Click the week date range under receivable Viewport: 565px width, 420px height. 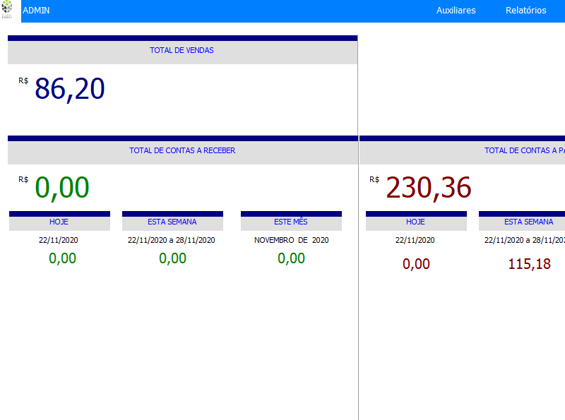172,240
